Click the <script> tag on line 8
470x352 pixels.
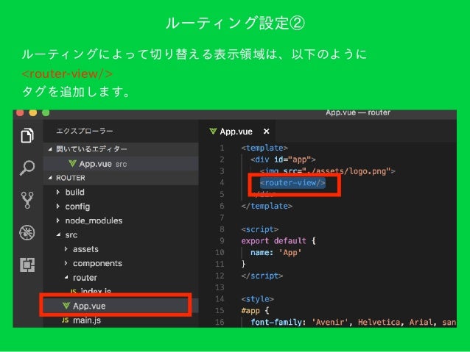260,229
